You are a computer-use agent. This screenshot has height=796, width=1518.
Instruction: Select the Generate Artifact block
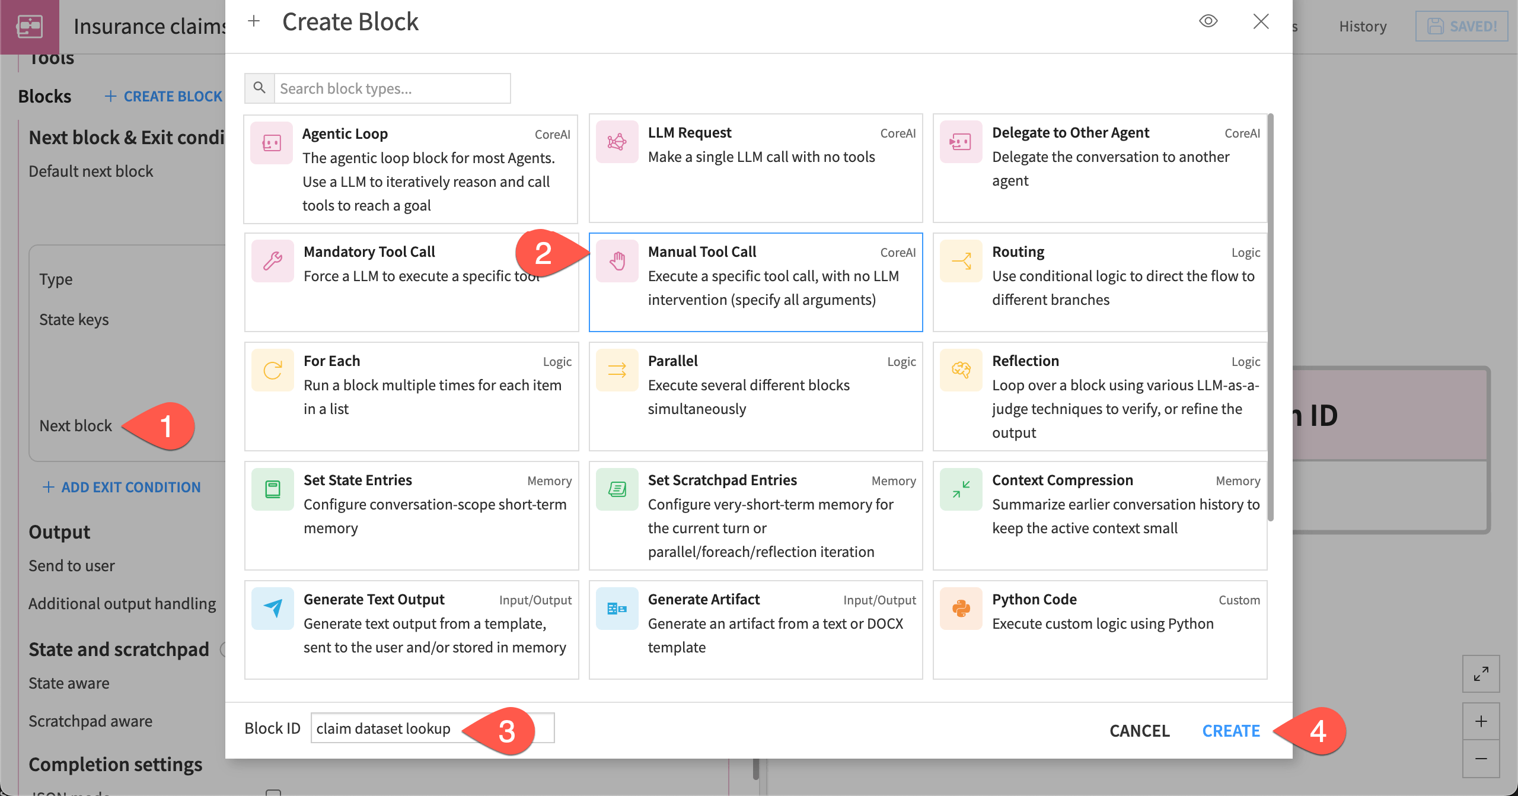(x=755, y=623)
